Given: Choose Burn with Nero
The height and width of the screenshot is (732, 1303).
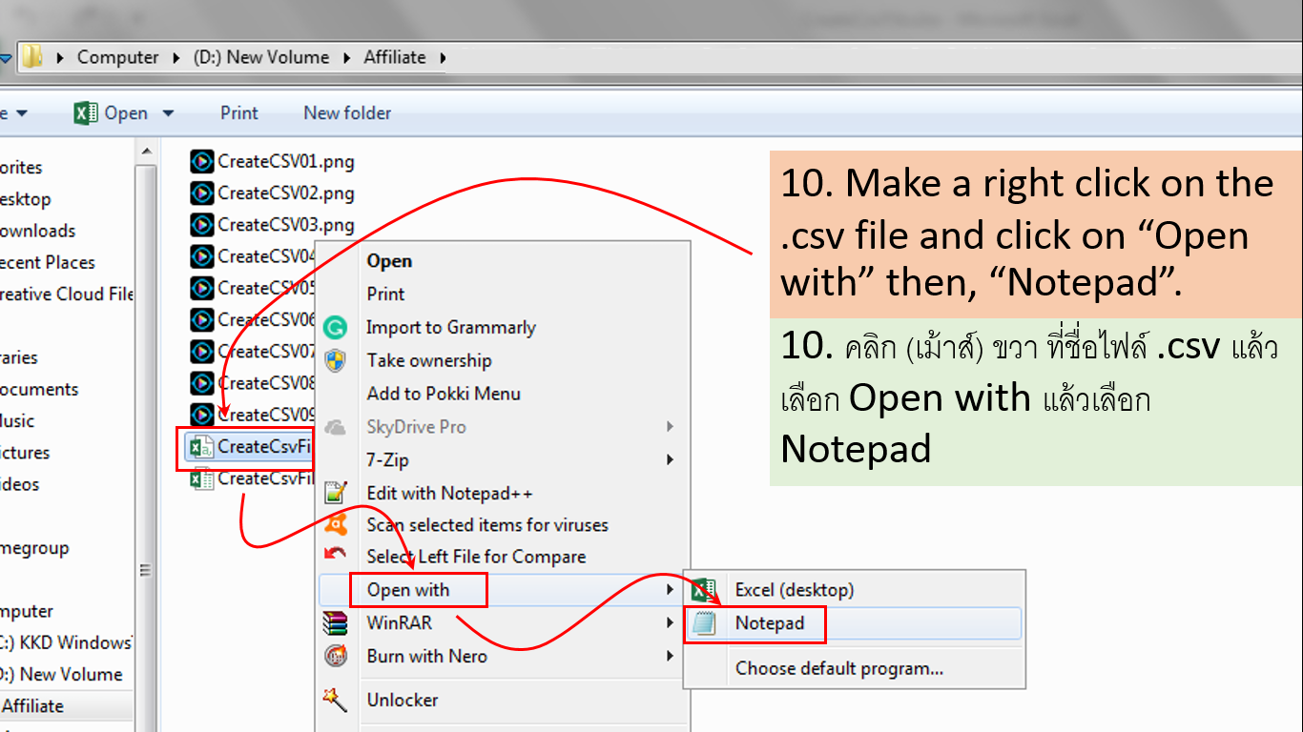Looking at the screenshot, I should pyautogui.click(x=426, y=656).
